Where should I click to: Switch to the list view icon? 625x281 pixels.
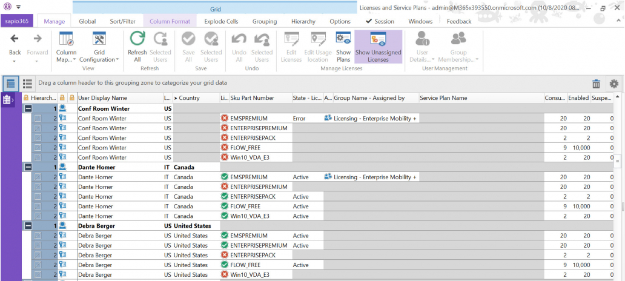coord(27,84)
